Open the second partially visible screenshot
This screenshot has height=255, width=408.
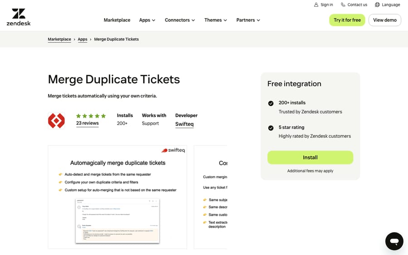(x=210, y=197)
